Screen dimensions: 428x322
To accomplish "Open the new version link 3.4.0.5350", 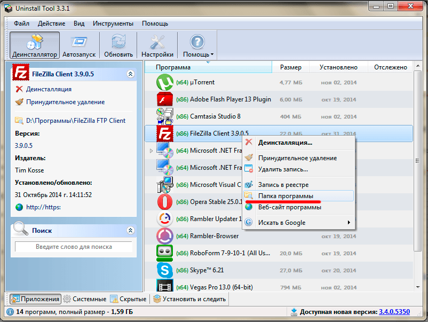I will coord(394,312).
